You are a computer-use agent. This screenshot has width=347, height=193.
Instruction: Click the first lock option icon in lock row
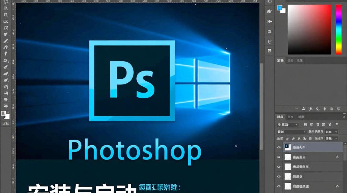[288, 139]
